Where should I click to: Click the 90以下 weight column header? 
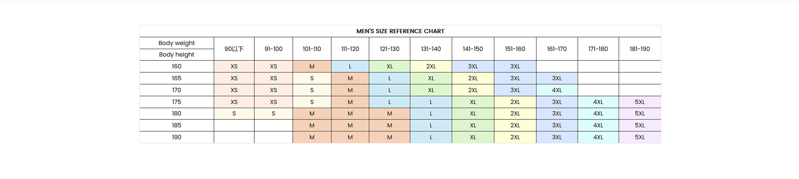[234, 49]
